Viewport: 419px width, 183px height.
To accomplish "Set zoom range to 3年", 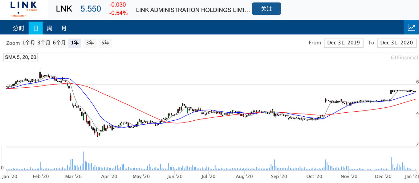I will click(90, 43).
